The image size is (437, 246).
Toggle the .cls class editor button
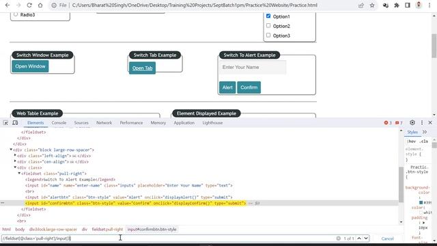pos(423,141)
